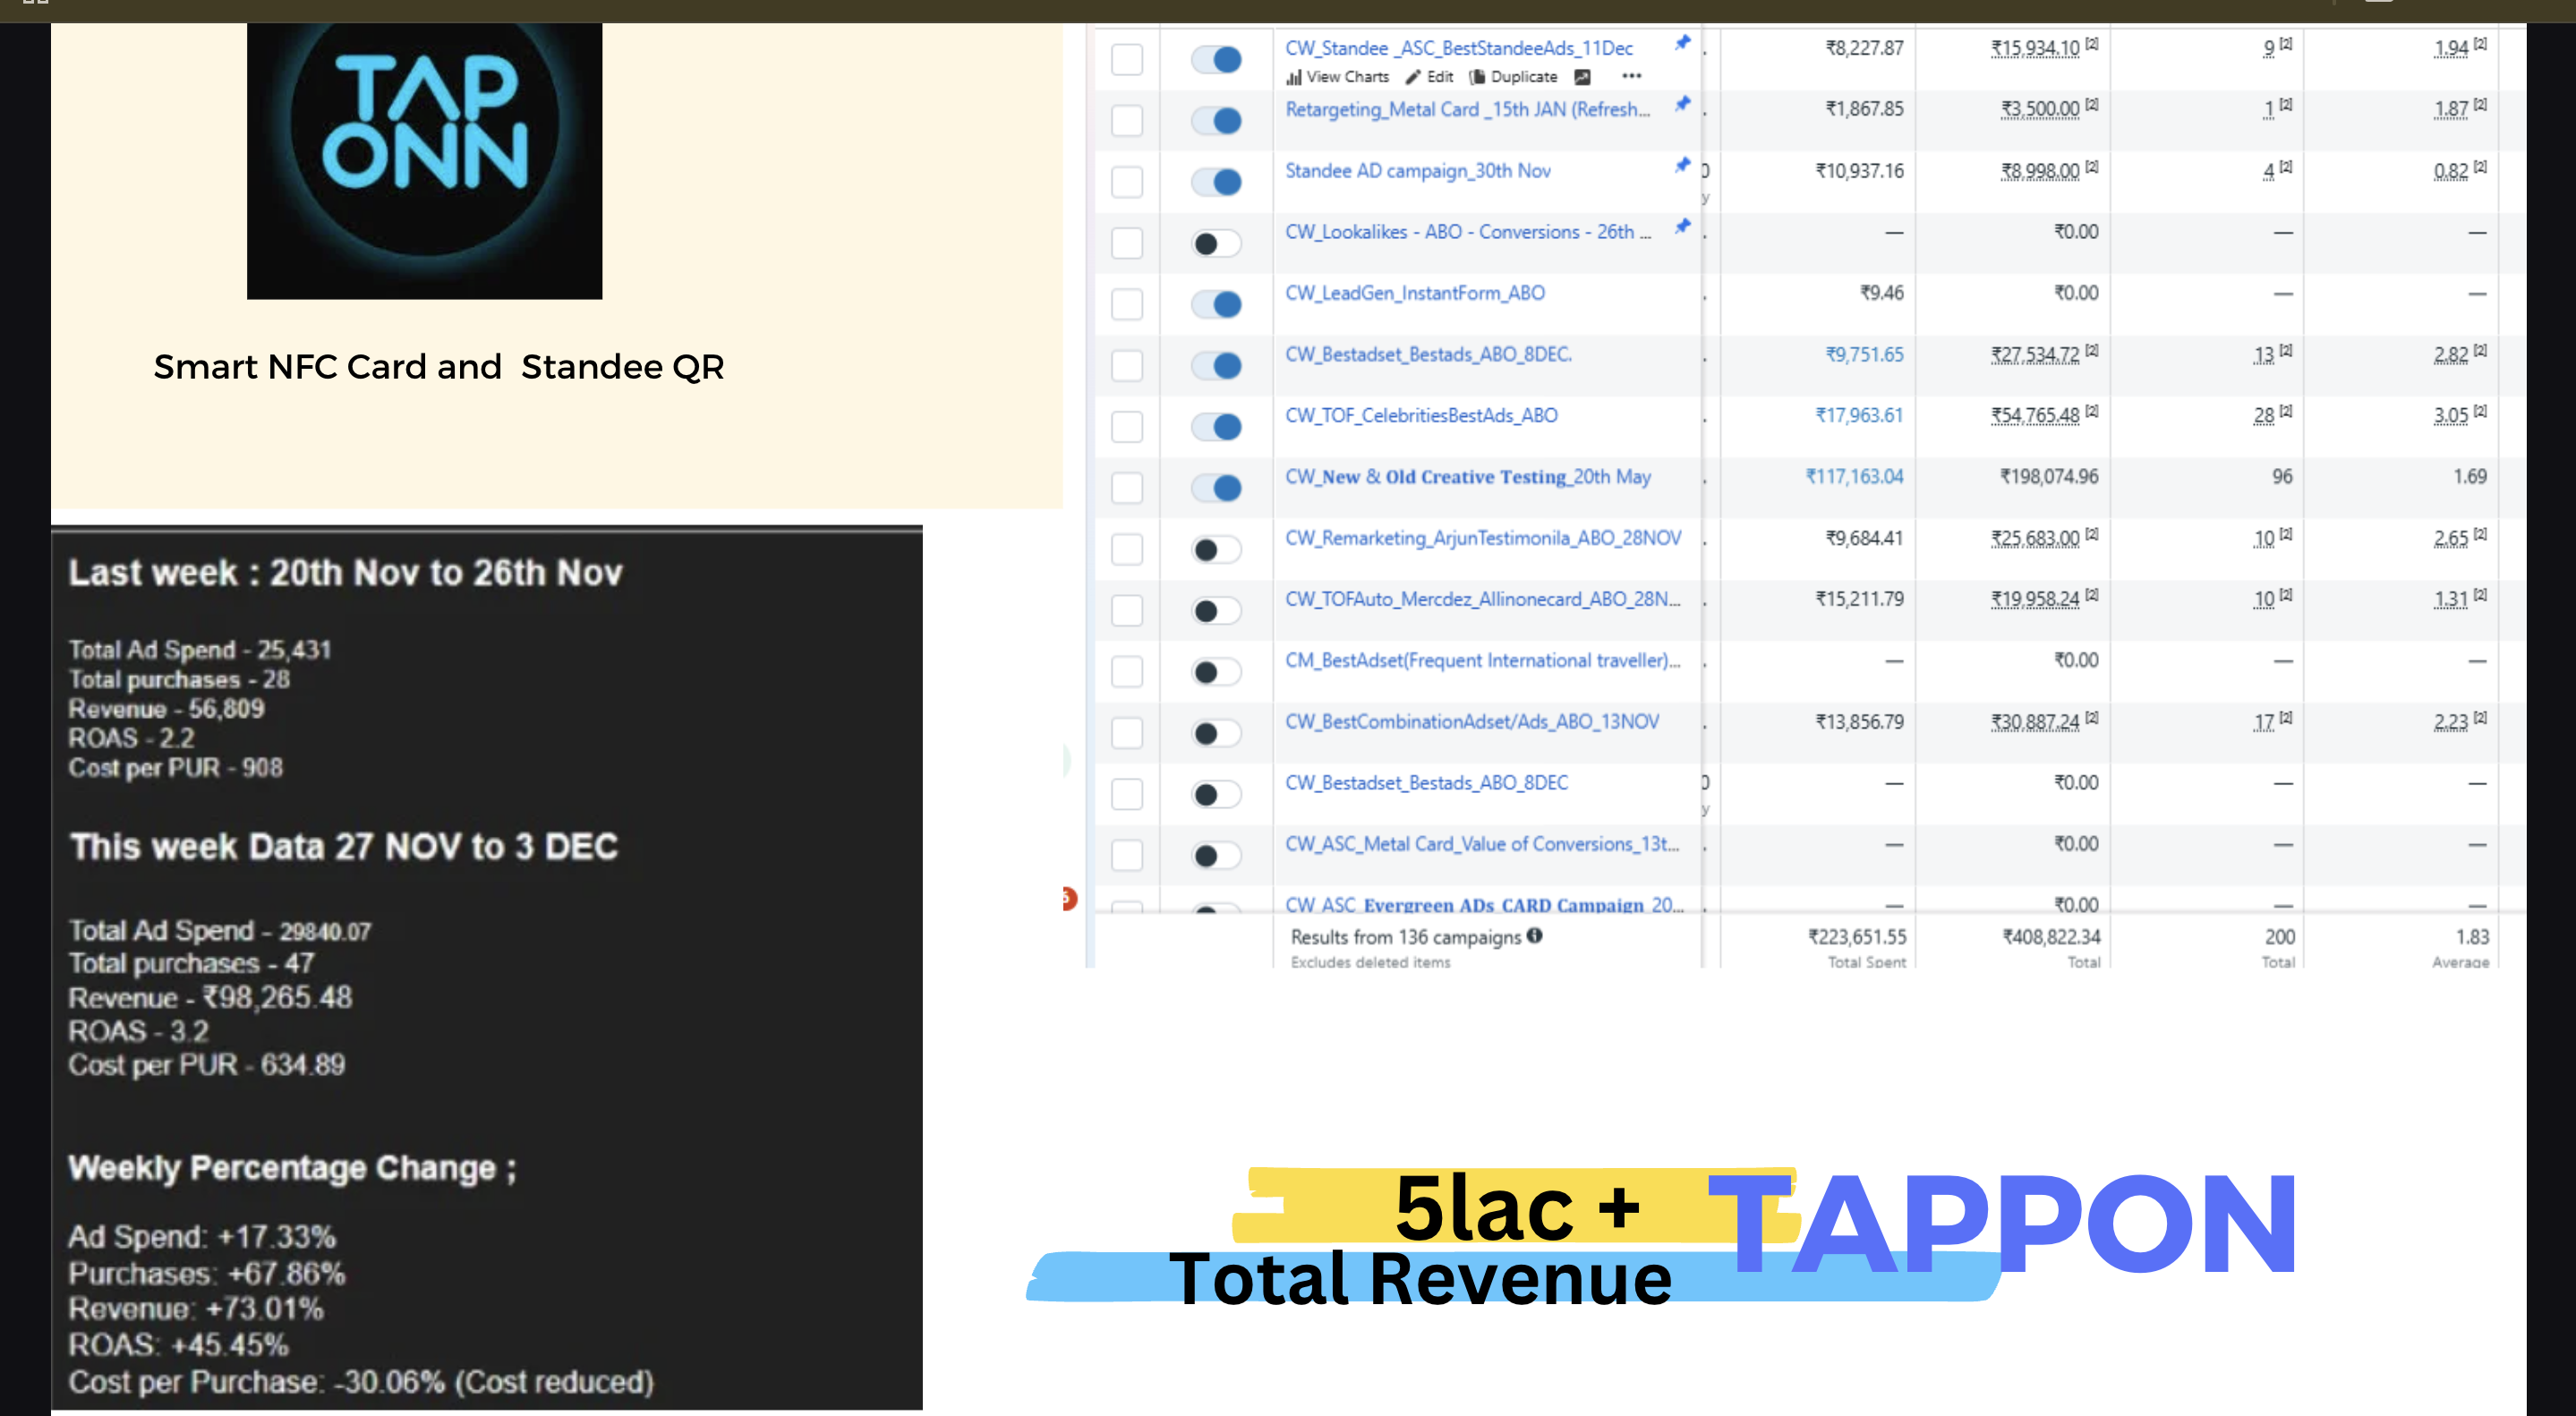Viewport: 2576px width, 1416px height.
Task: Enable the CW_Lookalikes ABO Conversions campaign toggle
Action: (1217, 243)
